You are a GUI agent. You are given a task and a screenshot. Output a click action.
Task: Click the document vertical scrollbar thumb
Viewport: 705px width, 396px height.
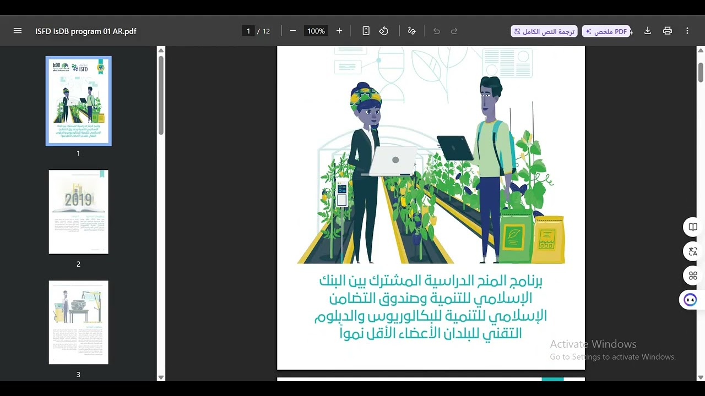(701, 72)
